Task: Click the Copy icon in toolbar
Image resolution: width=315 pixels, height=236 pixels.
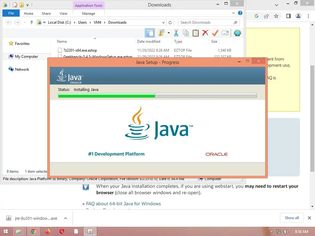Action: tap(185, 33)
